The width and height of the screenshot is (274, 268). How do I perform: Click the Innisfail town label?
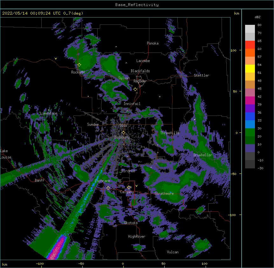[132, 104]
